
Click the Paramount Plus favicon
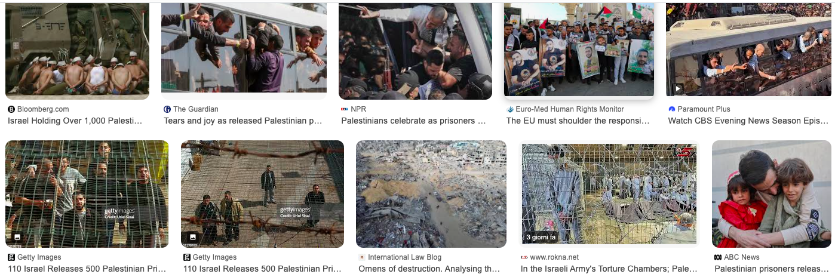[672, 109]
